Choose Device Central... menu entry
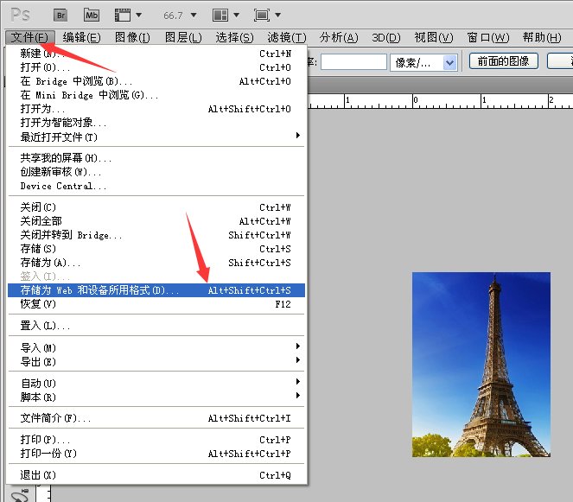Screen dimensions: 573x502 click(156, 186)
